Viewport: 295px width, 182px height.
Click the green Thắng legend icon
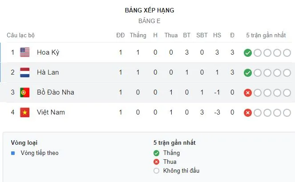[156, 153]
